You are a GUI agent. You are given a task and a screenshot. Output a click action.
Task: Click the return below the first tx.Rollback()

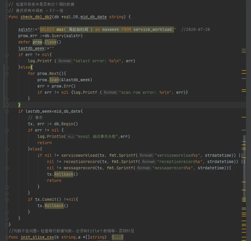54,181
